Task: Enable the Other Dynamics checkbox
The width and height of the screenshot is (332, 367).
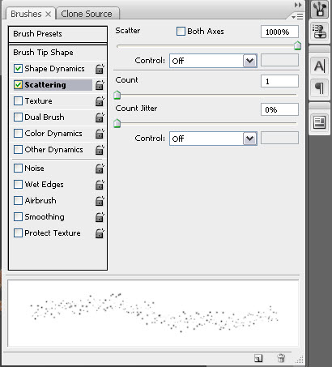Action: pyautogui.click(x=18, y=150)
